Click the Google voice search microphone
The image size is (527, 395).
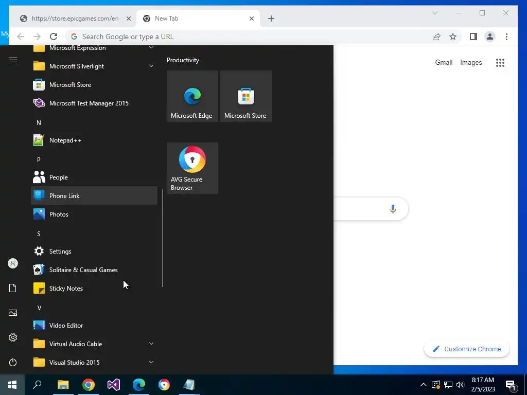point(393,209)
